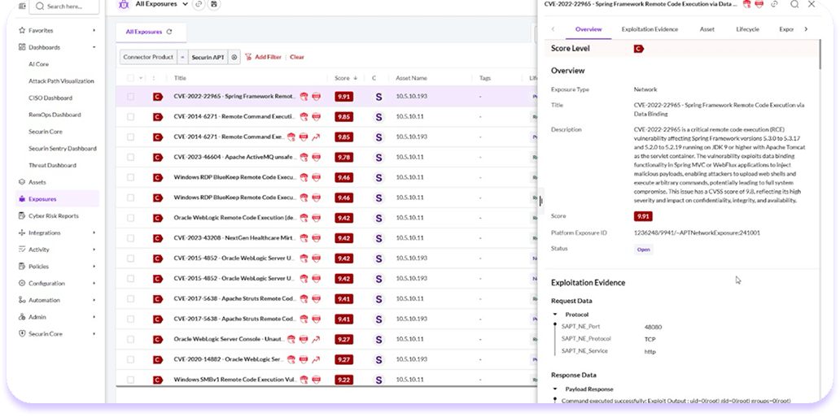
Task: Collapse the Protocol tree under Request Data
Action: (x=555, y=315)
